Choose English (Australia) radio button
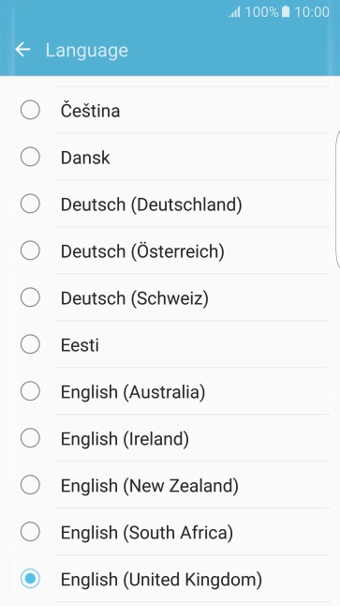Viewport: 340px width, 606px height. (30, 391)
